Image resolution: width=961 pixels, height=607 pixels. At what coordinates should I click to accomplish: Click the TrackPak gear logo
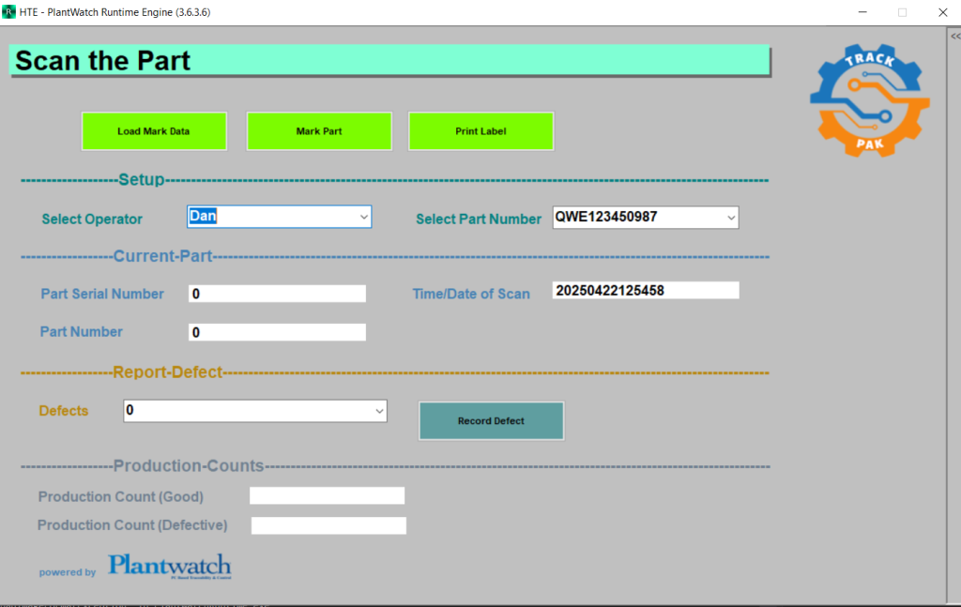pos(870,100)
